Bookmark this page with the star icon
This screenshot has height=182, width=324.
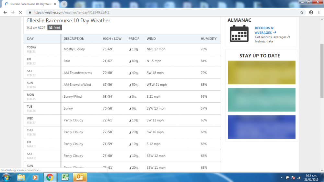point(302,12)
